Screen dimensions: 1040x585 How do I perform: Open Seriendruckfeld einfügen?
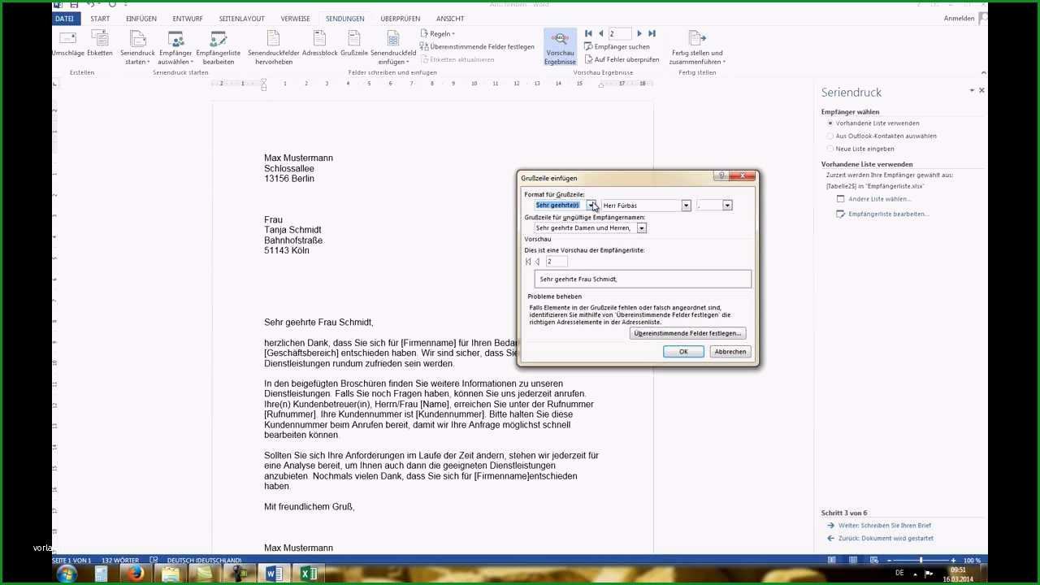[x=393, y=47]
